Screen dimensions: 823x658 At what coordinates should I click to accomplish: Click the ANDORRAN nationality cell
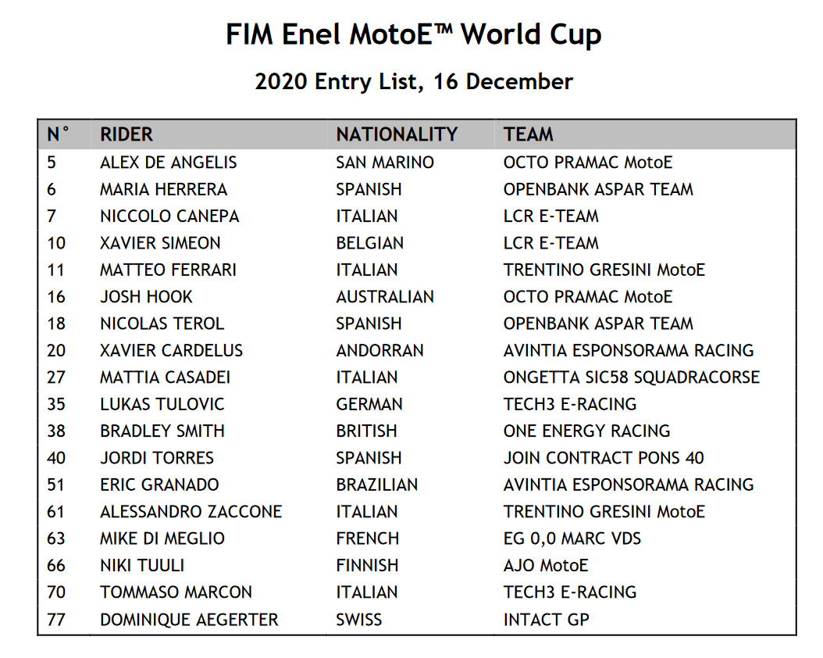[x=379, y=350]
